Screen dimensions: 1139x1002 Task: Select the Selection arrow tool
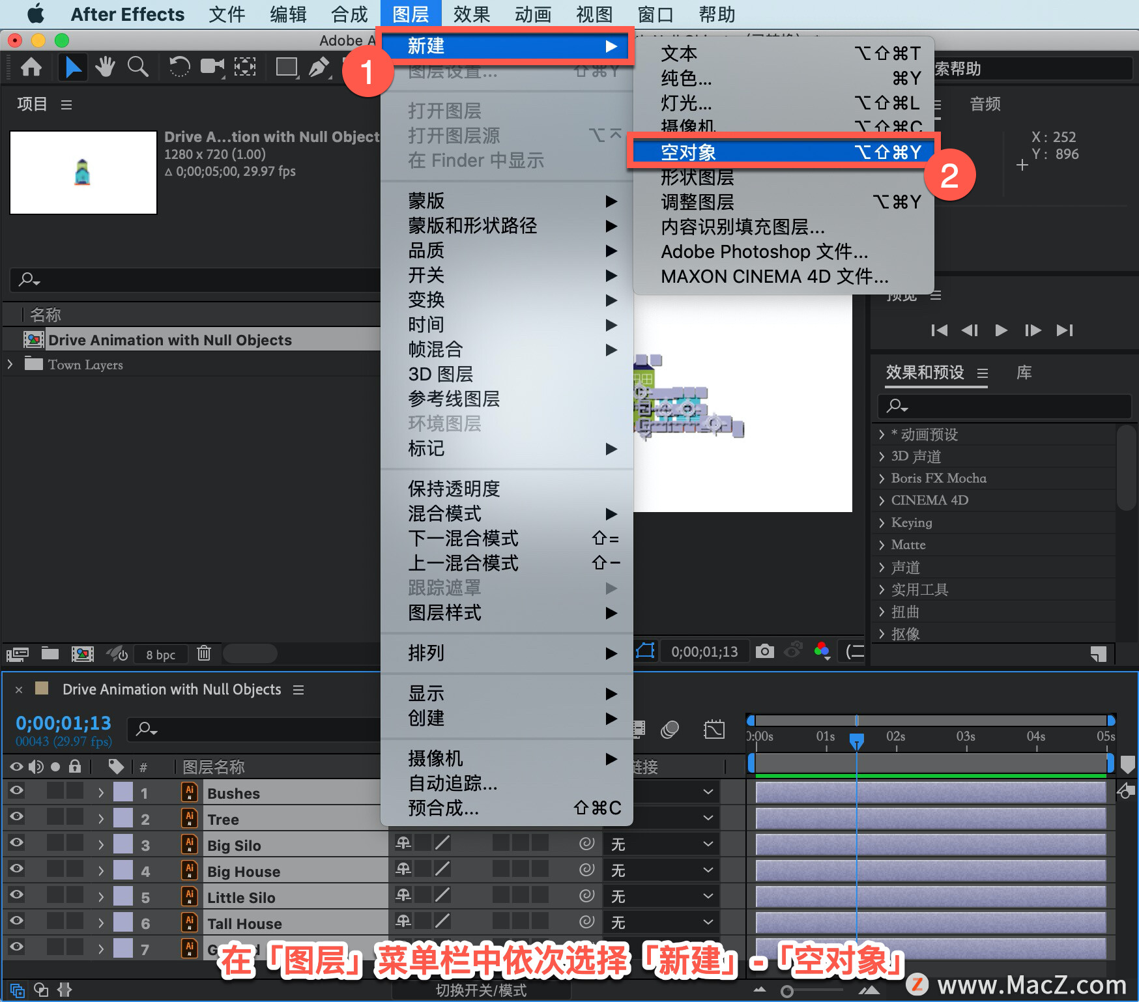click(x=74, y=67)
